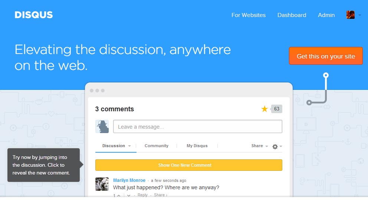The image size is (368, 200).
Task: Open the Share dropdown menu
Action: 259,146
